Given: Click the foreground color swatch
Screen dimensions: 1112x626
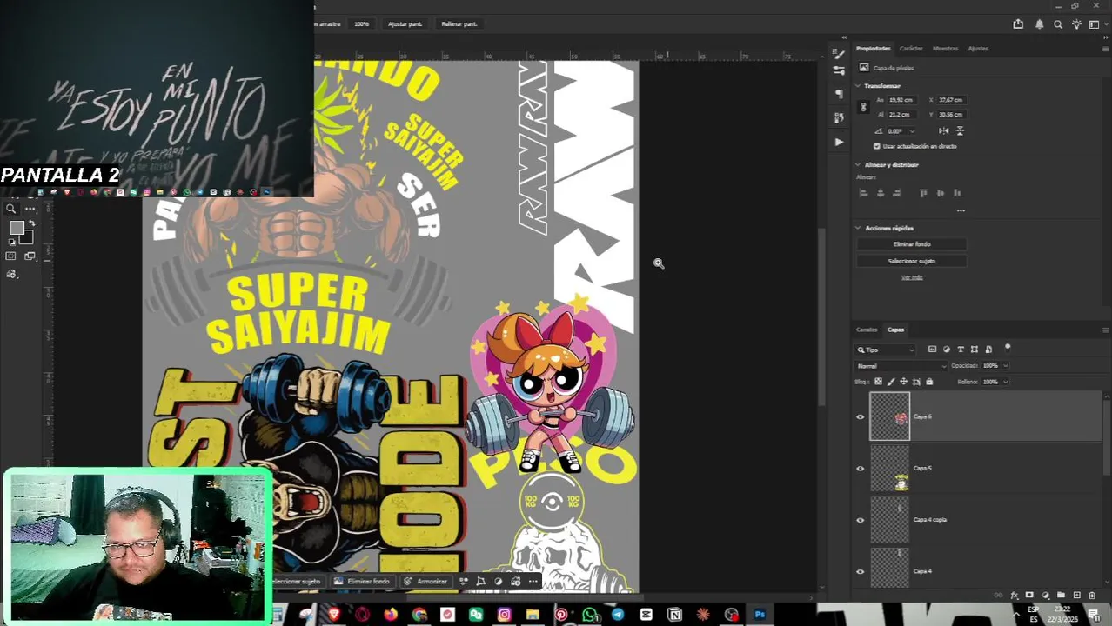Looking at the screenshot, I should click(17, 228).
